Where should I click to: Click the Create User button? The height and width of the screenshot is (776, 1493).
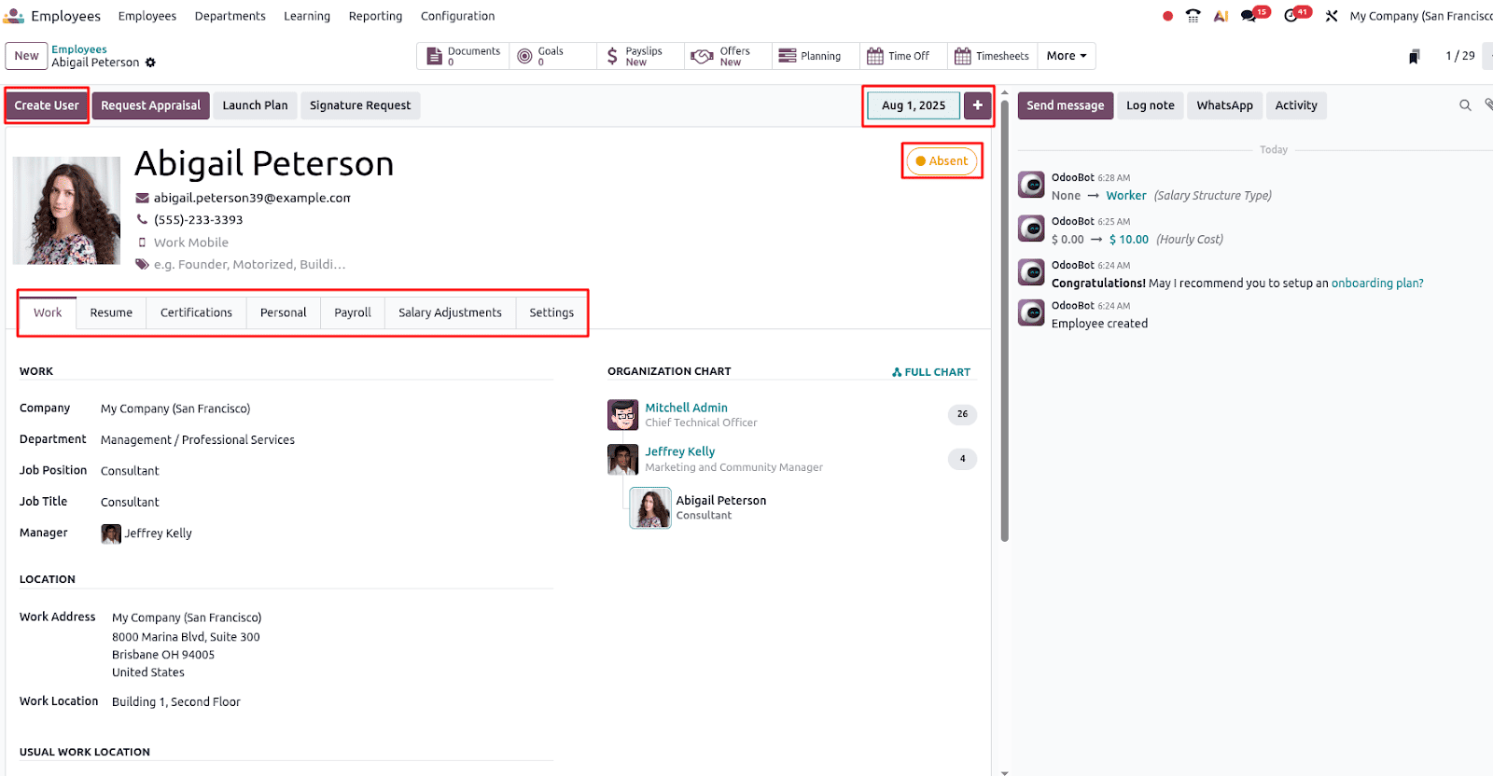pyautogui.click(x=47, y=105)
